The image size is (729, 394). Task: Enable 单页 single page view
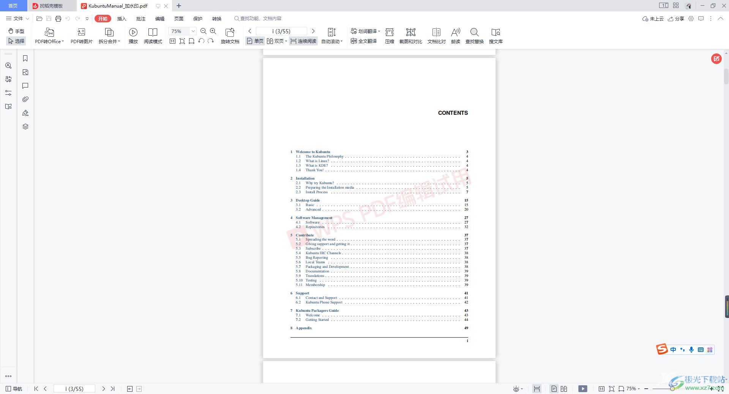(x=255, y=41)
